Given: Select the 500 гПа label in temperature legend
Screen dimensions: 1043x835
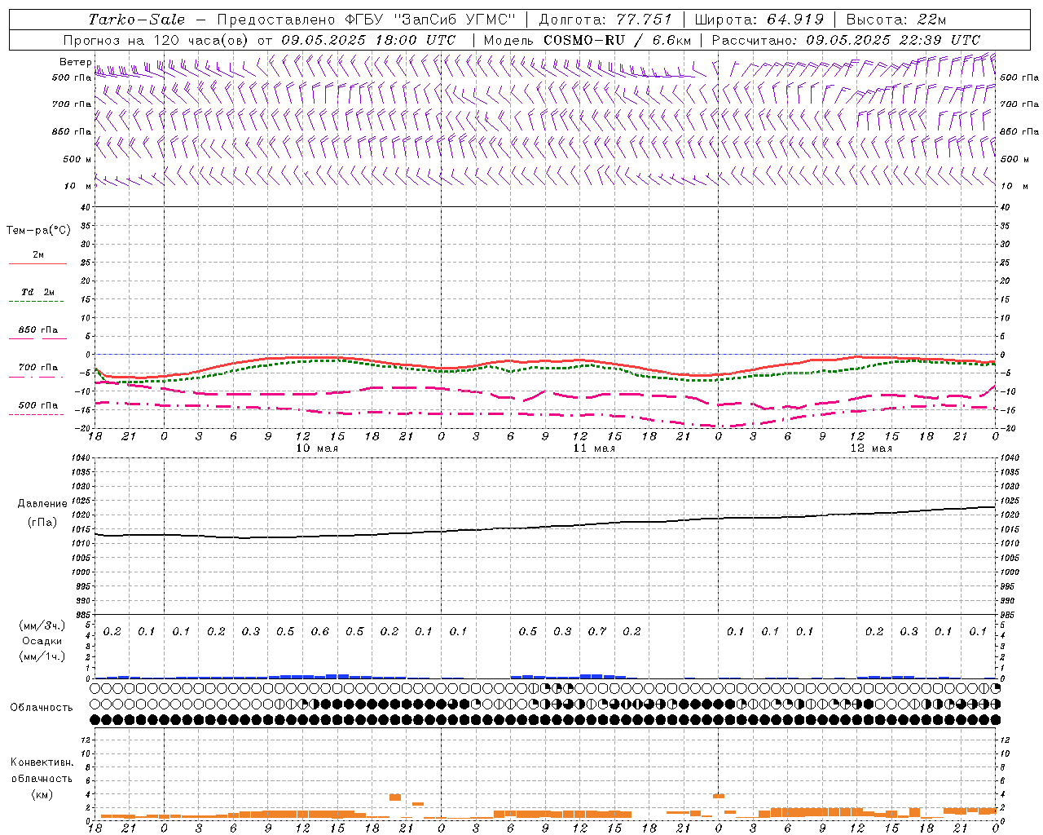Looking at the screenshot, I should coord(37,405).
